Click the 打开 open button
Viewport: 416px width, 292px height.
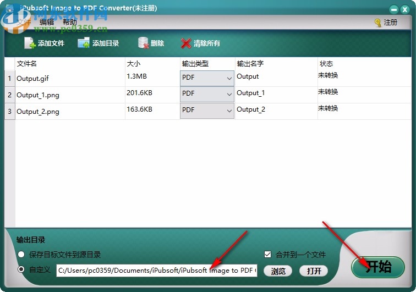[314, 271]
